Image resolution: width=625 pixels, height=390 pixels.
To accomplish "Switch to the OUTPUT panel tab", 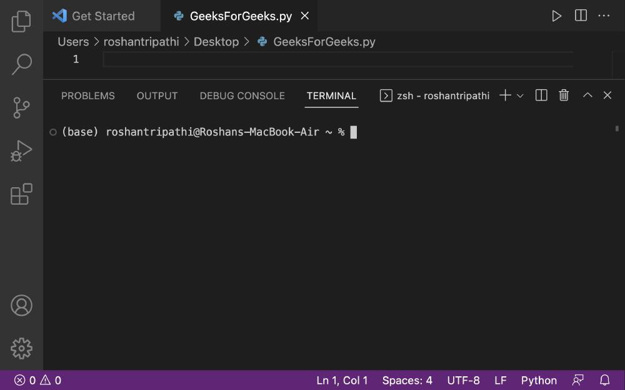I will point(157,96).
